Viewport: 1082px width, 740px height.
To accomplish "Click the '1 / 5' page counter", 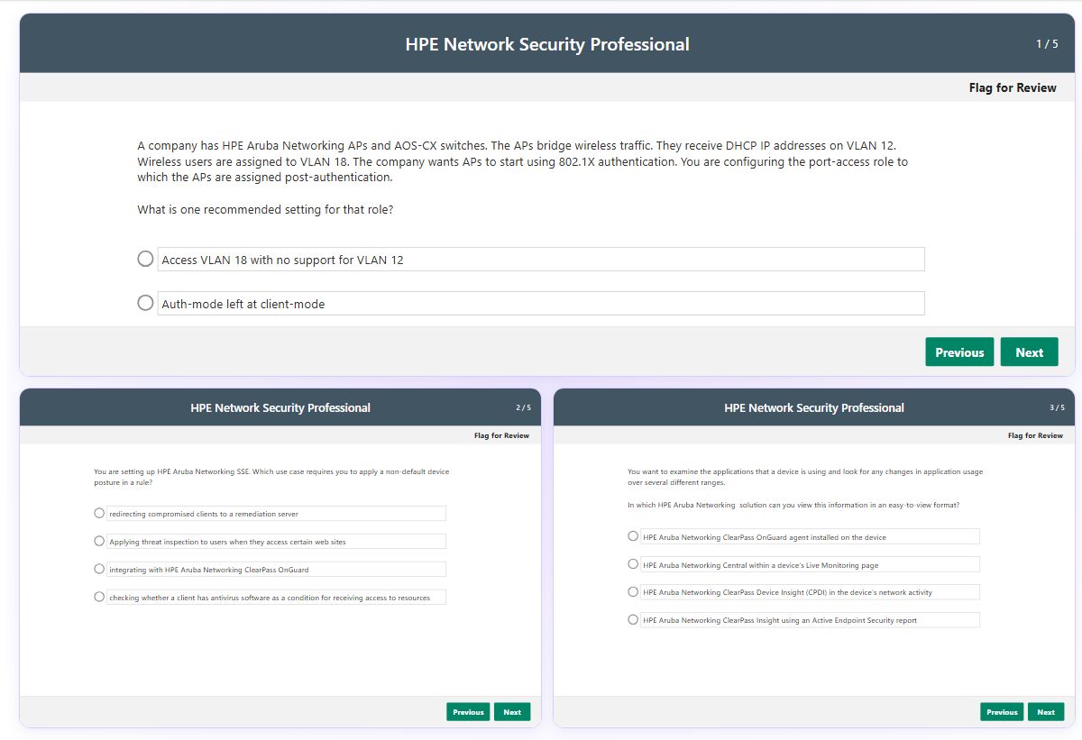I will (x=1047, y=44).
